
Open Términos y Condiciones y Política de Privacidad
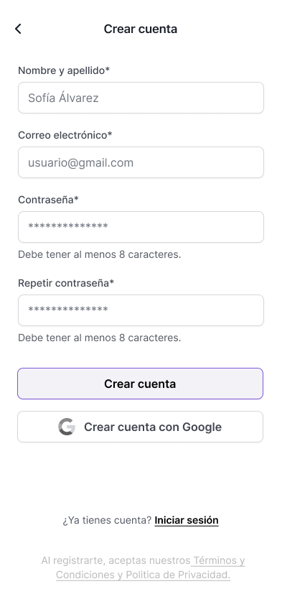coord(151,567)
